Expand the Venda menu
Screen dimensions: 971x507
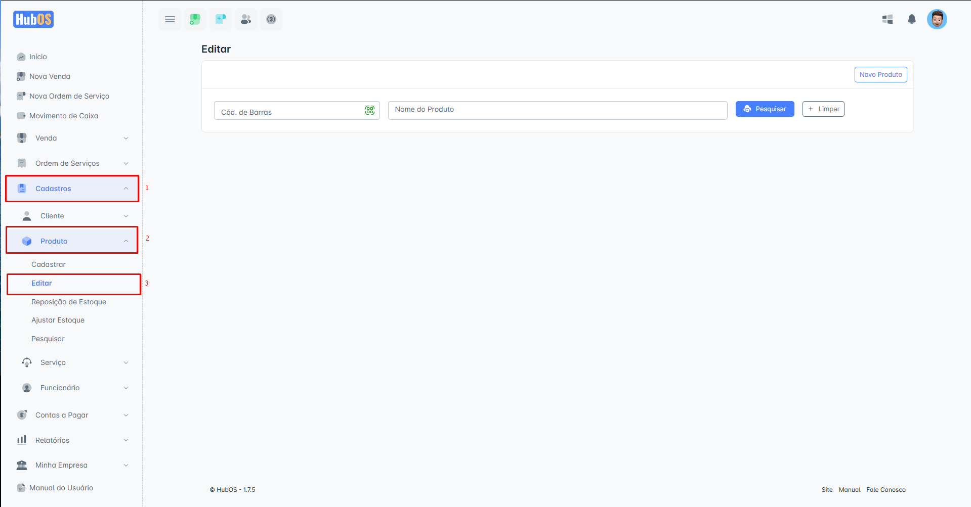[x=72, y=138]
